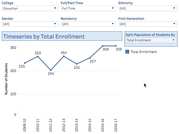Click the 2016-17 data point on the line

[x=116, y=46]
